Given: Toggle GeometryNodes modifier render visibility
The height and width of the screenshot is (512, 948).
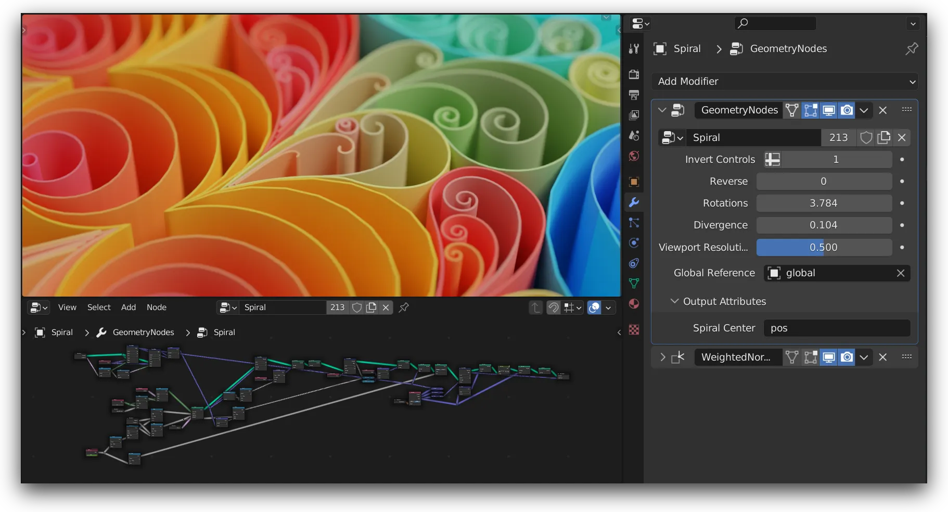Looking at the screenshot, I should point(847,110).
